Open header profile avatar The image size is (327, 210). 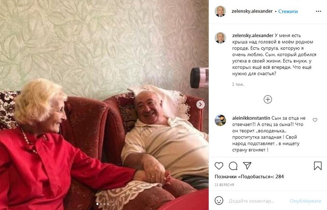tap(220, 11)
